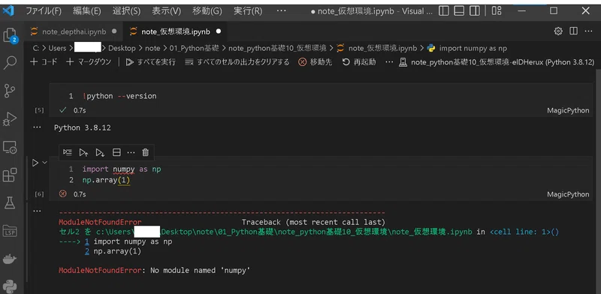601x294 pixels.
Task: Click into the !python --version code line
Action: [x=119, y=96]
